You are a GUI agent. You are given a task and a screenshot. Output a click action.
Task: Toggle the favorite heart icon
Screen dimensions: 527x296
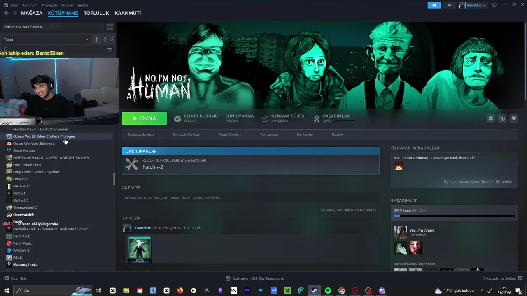point(514,118)
